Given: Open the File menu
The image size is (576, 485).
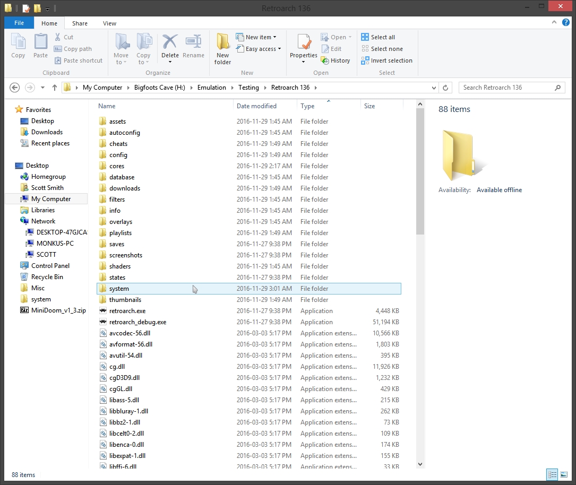Looking at the screenshot, I should (x=19, y=23).
